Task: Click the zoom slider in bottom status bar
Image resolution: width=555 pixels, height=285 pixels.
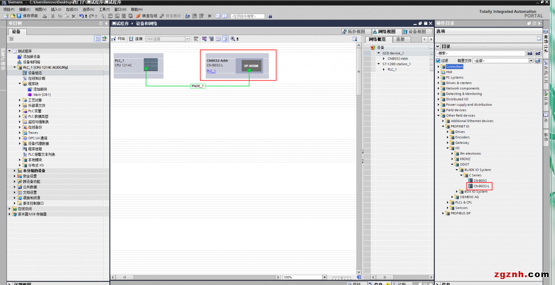Action: (342, 277)
